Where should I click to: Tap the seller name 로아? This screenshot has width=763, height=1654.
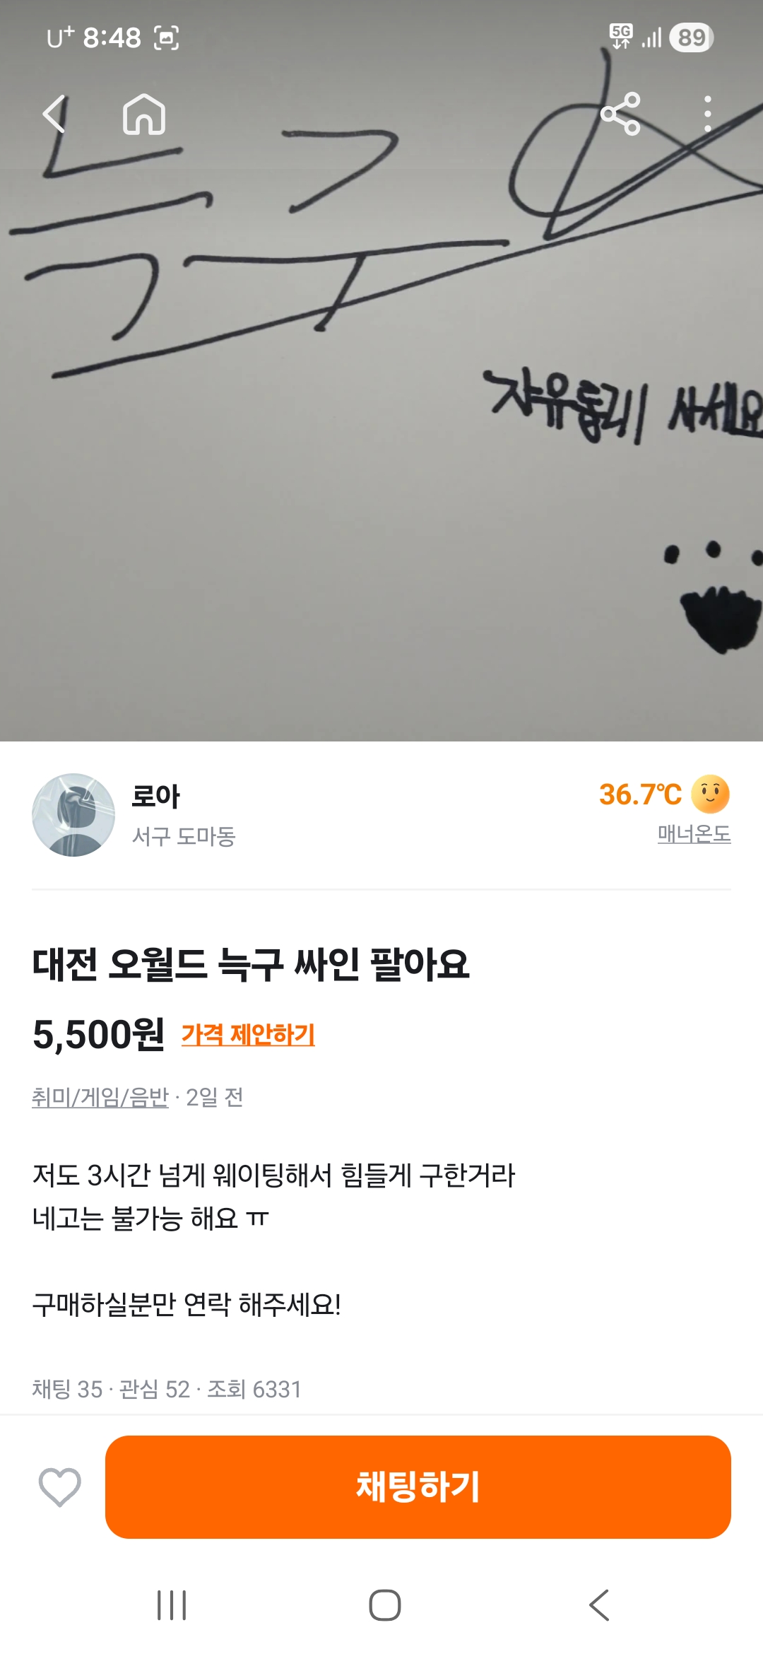155,796
